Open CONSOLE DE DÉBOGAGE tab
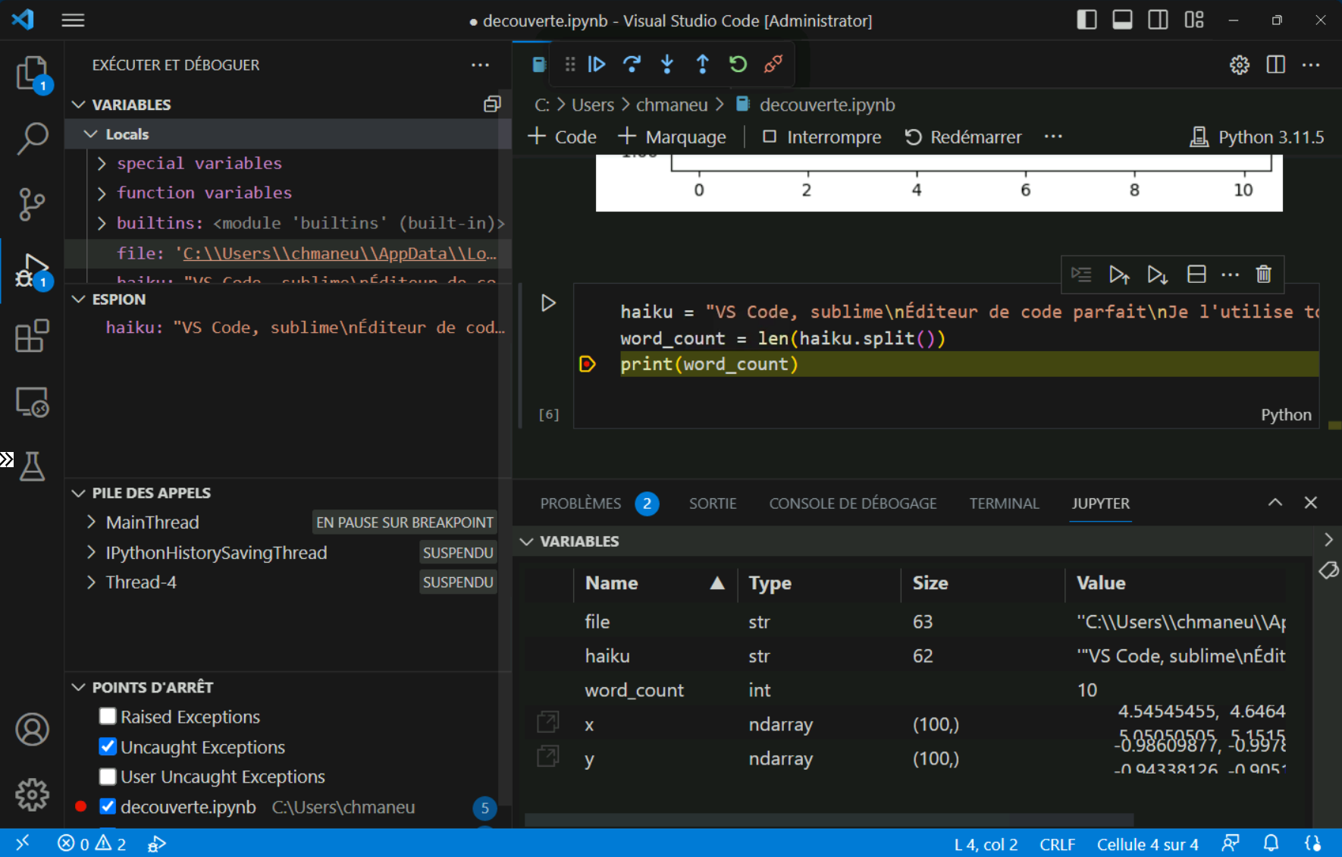The image size is (1342, 857). [x=853, y=504]
